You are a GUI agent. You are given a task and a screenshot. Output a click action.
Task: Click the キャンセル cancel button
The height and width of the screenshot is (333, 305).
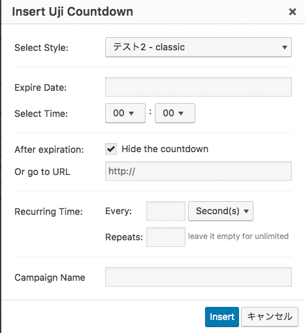pyautogui.click(x=270, y=317)
